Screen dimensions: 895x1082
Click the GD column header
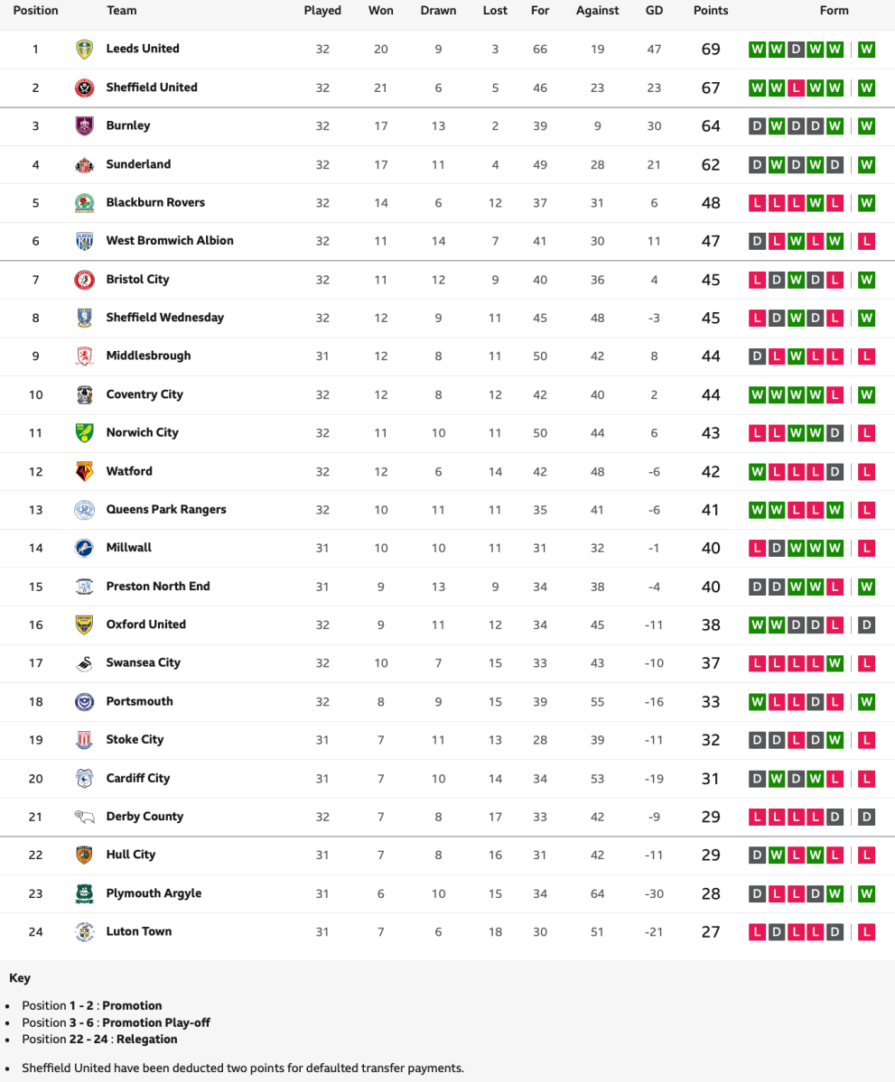654,11
